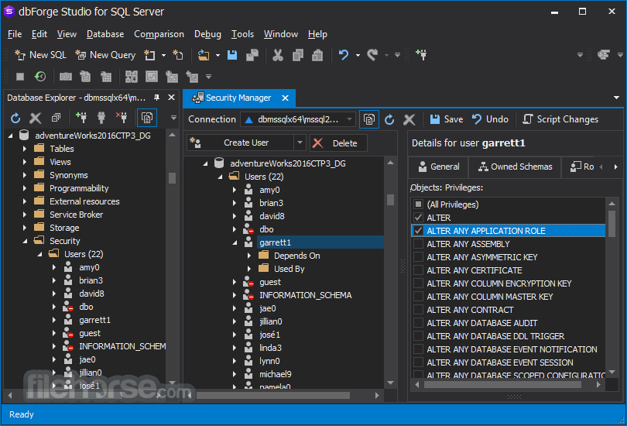
Task: Collapse Users (22) in Security Manager tree
Action: [x=220, y=177]
